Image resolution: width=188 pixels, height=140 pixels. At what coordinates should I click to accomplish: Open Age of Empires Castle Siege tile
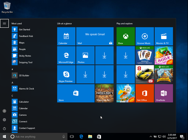pyautogui.click(x=164, y=74)
